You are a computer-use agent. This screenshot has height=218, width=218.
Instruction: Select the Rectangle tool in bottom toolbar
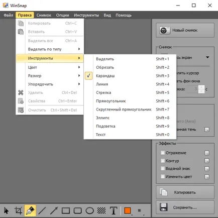point(66,210)
